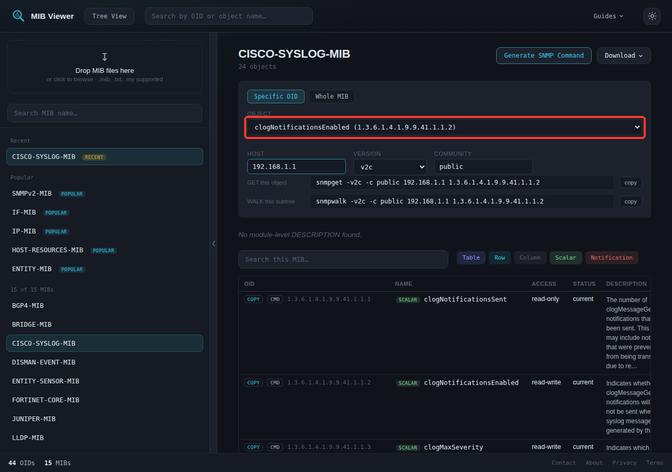Toggle the Column type filter

point(530,258)
